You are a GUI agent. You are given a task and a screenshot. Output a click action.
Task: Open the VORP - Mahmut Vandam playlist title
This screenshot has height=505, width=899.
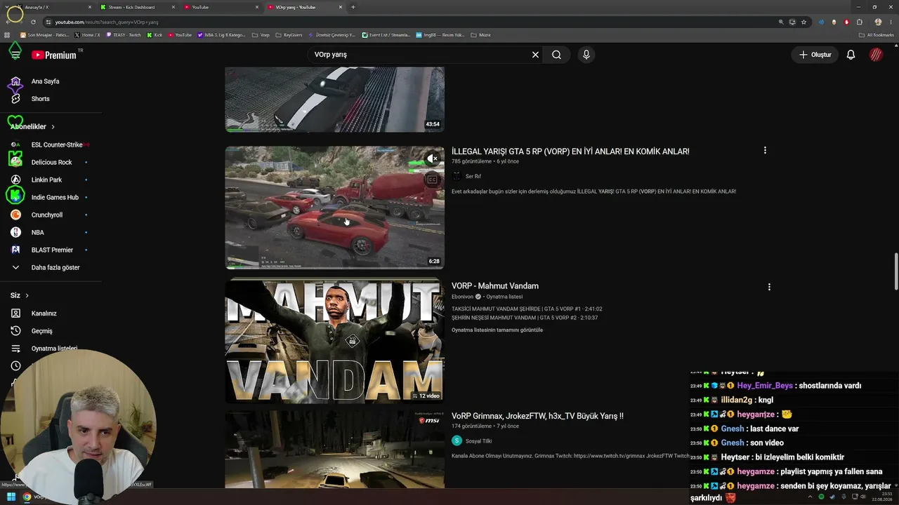tap(495, 286)
